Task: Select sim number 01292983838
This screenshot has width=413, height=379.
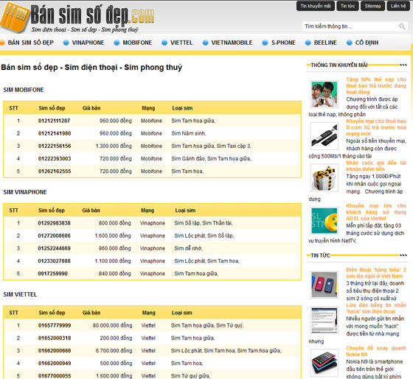Action: point(55,223)
